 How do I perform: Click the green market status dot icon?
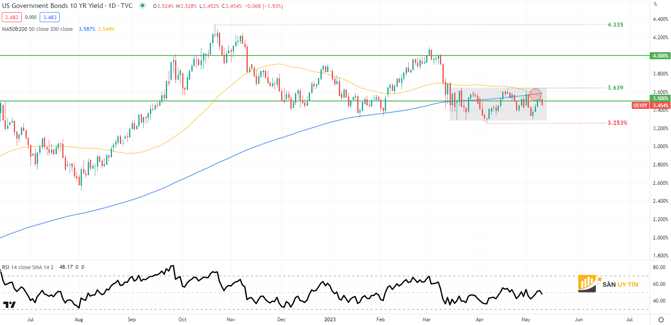(x=143, y=6)
